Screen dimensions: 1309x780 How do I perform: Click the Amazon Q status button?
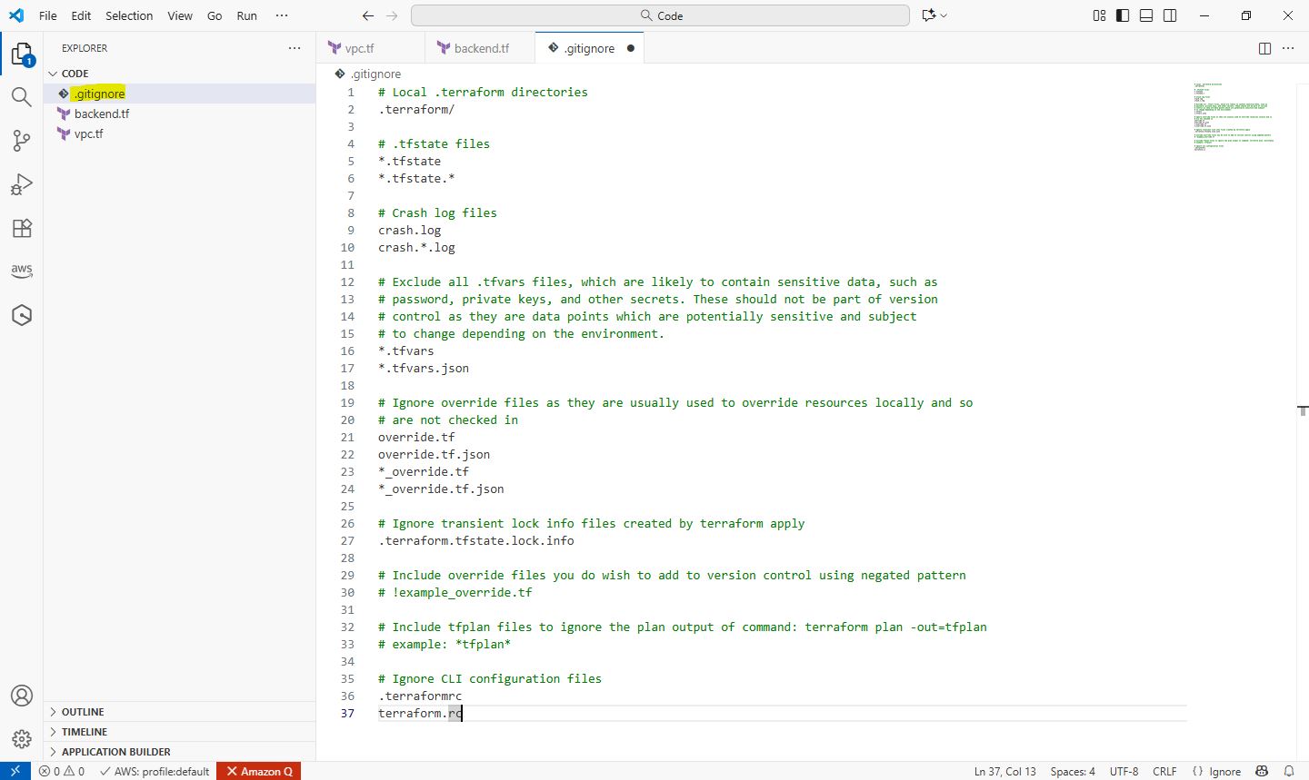coord(259,771)
